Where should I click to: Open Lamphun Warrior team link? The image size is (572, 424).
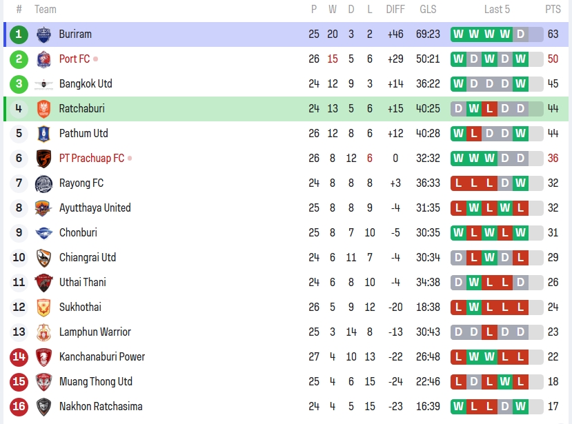pos(95,332)
